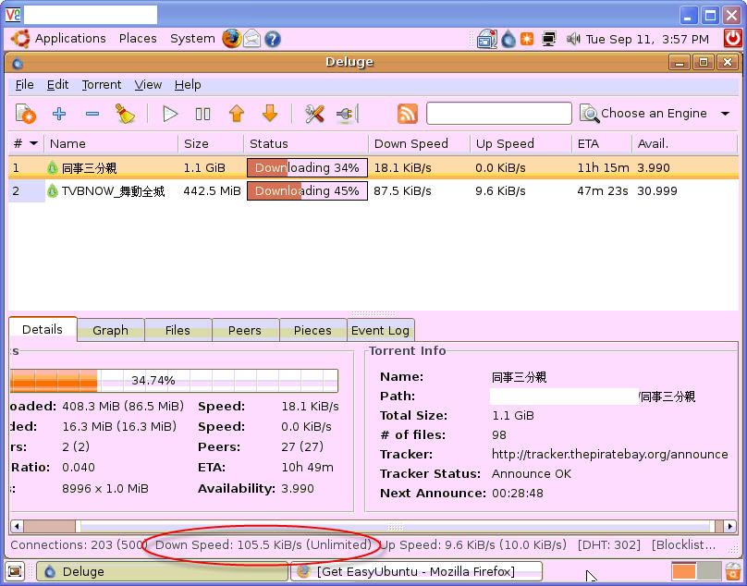This screenshot has width=747, height=586.
Task: Open the # column sort dropdown
Action: 25,143
